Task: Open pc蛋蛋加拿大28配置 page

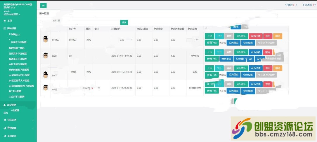Action: click(x=19, y=80)
